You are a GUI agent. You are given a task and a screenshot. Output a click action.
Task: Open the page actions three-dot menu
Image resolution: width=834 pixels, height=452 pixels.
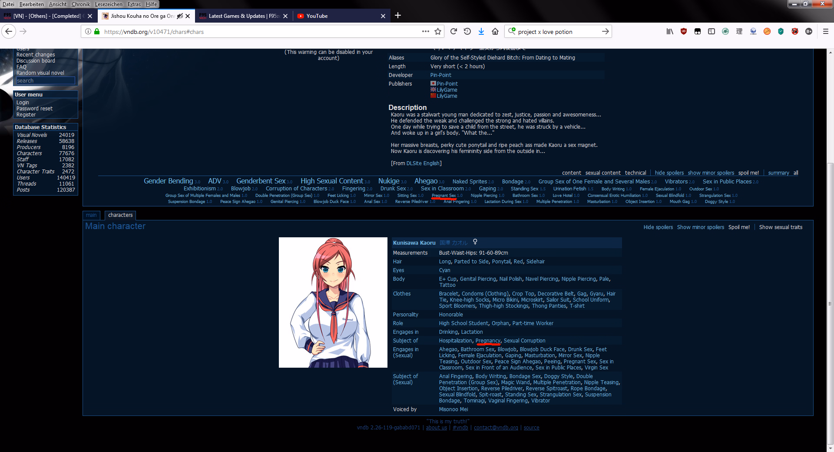click(x=425, y=31)
